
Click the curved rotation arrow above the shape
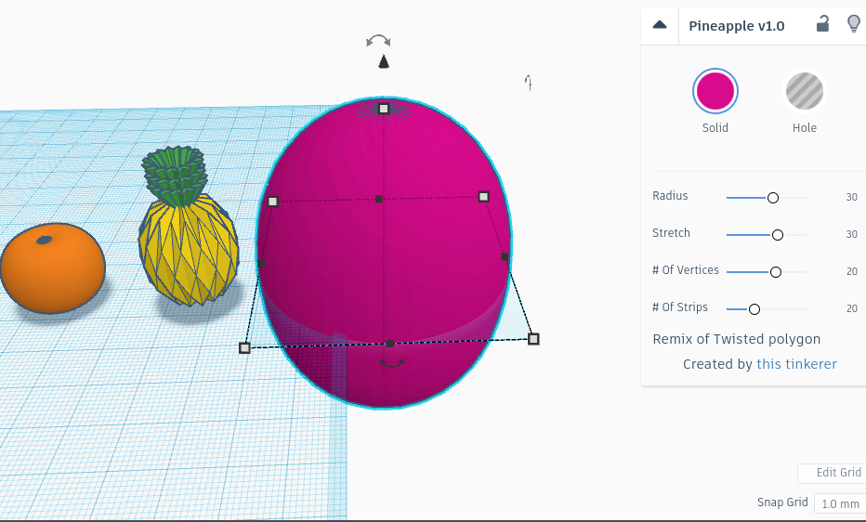(x=378, y=41)
